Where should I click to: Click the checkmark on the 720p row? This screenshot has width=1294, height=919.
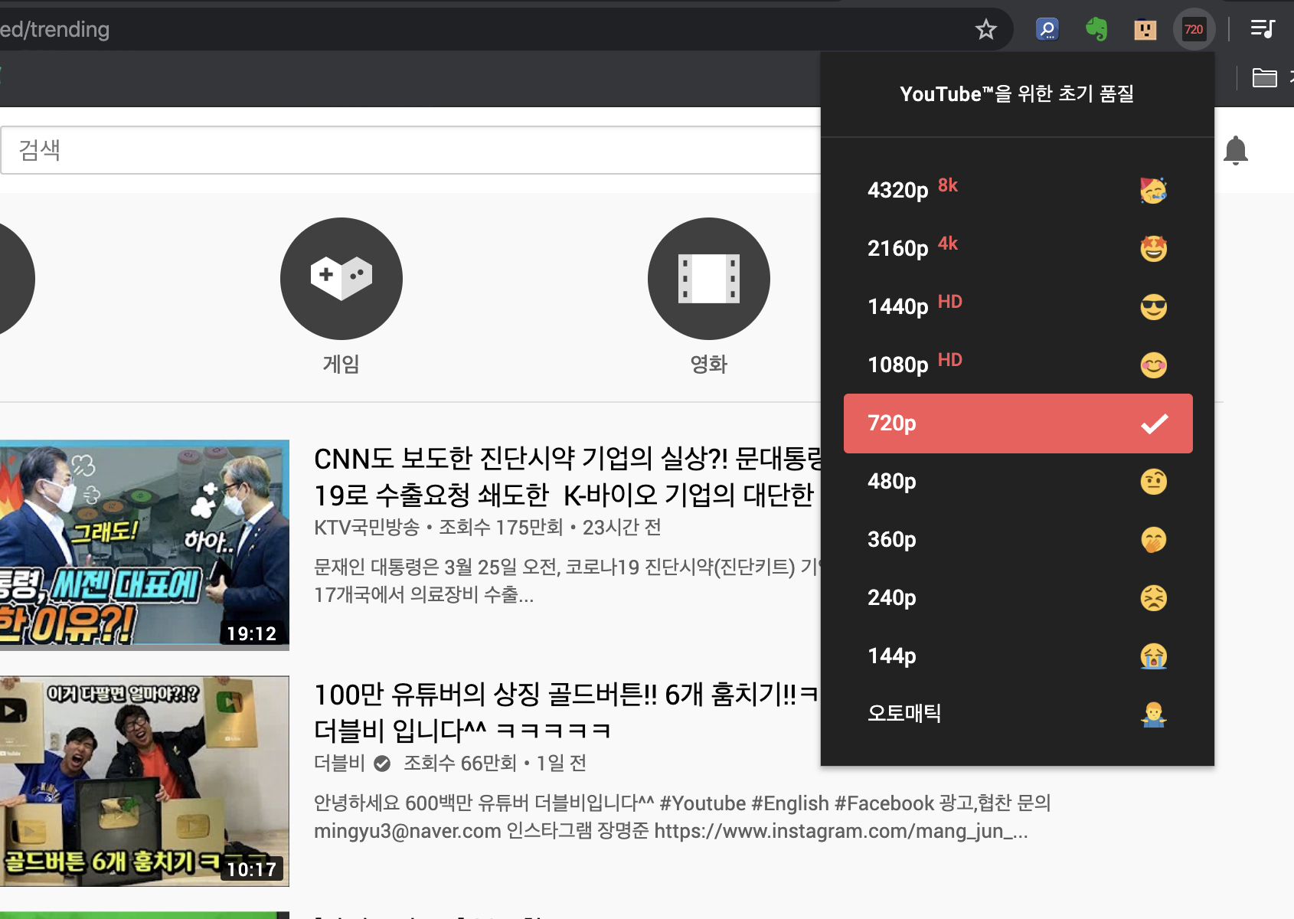click(1155, 424)
